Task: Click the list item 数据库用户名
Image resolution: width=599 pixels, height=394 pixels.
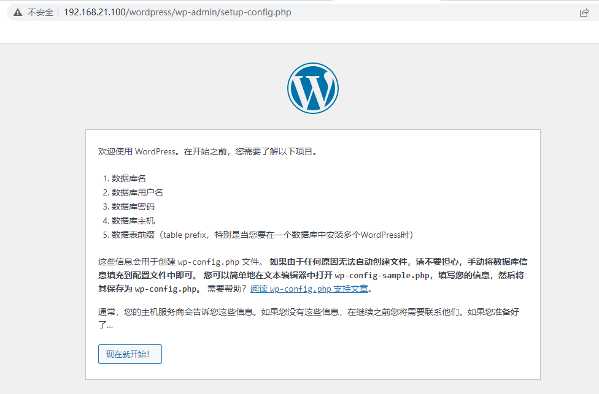Action: pyautogui.click(x=137, y=192)
